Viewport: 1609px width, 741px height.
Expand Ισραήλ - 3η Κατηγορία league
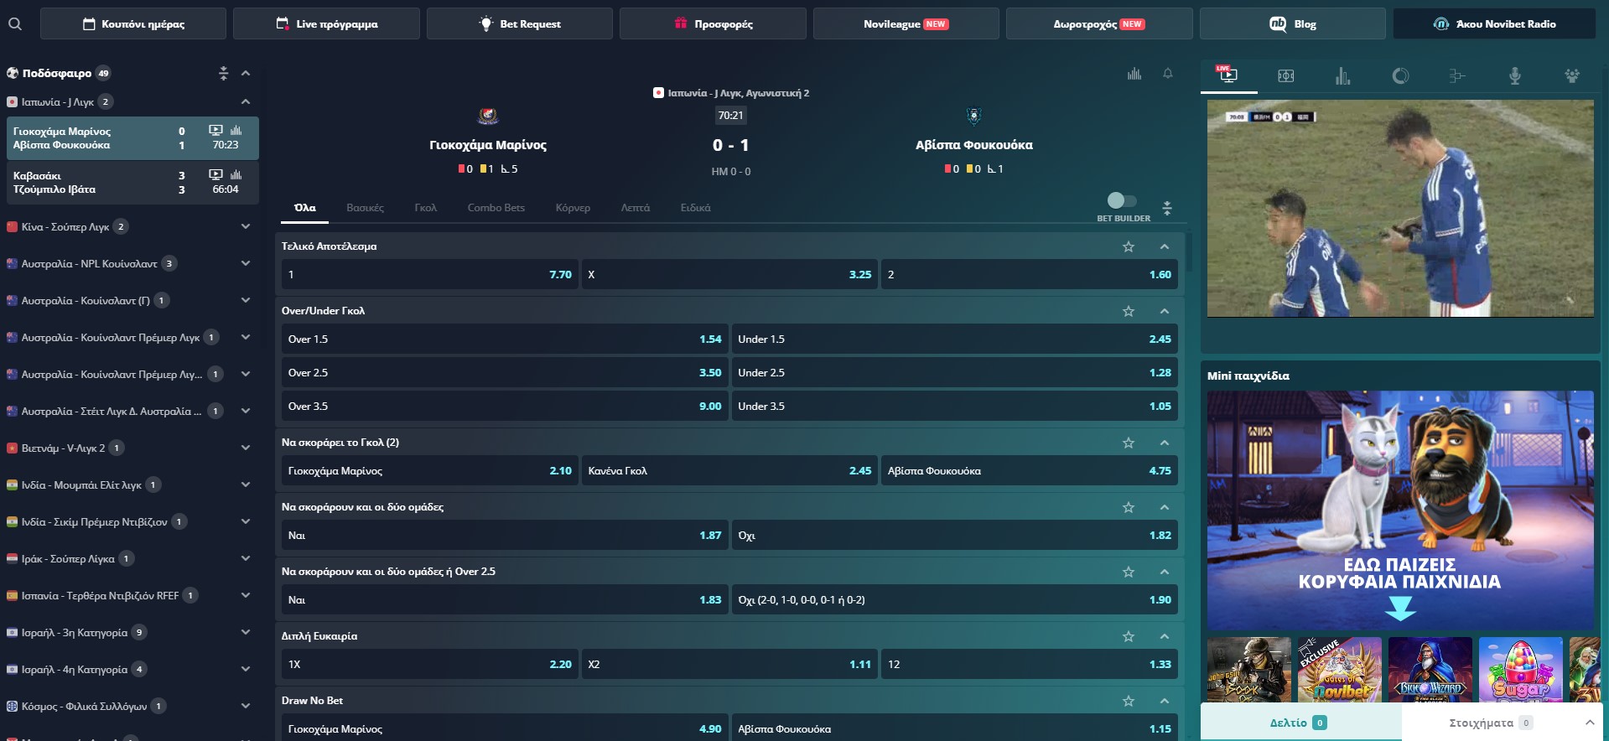(x=246, y=632)
